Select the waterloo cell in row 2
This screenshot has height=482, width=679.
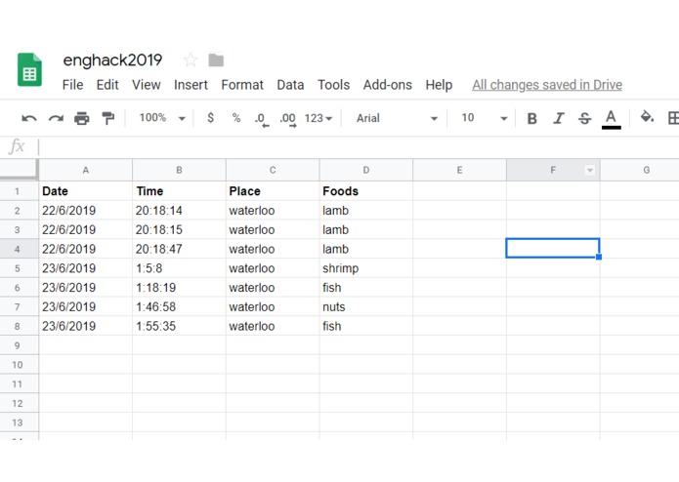pyautogui.click(x=273, y=211)
